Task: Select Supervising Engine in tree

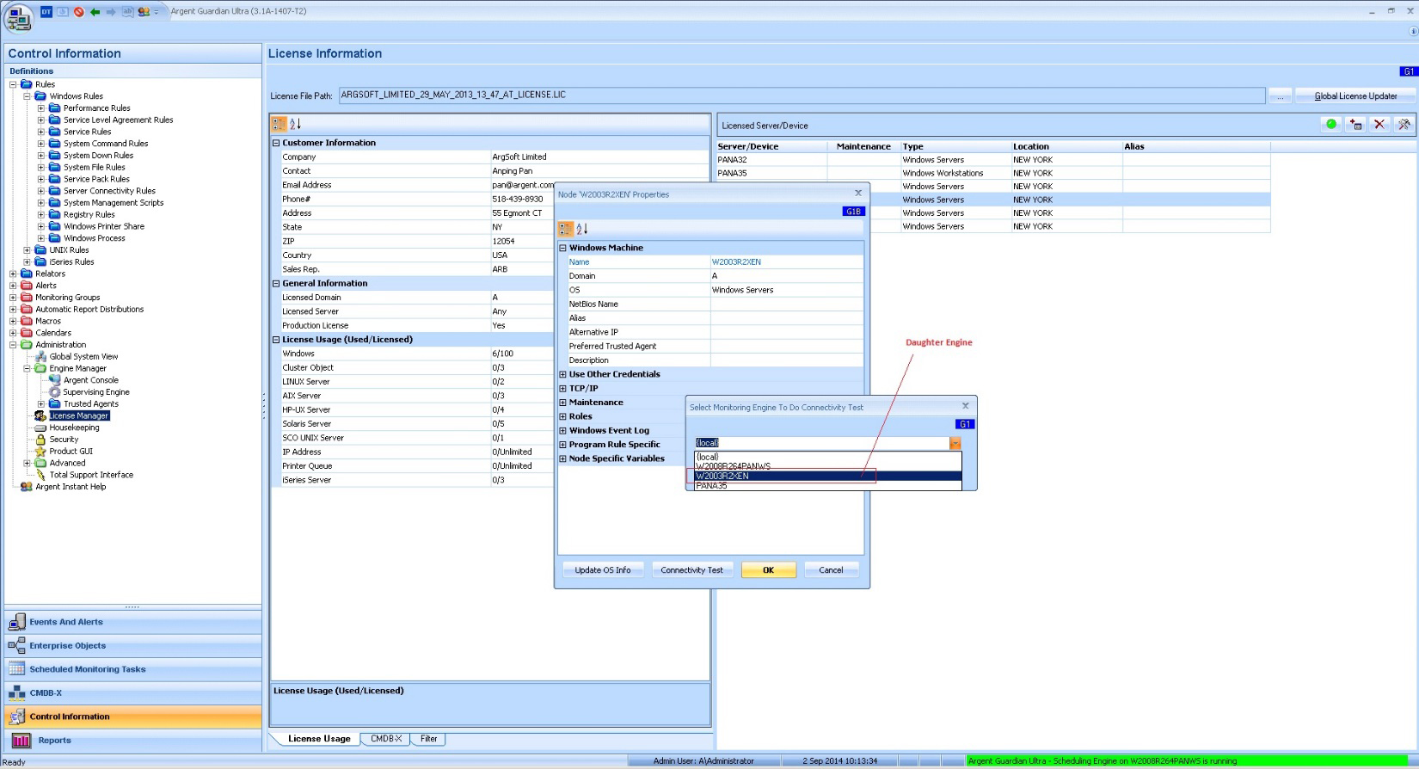Action: coord(95,392)
